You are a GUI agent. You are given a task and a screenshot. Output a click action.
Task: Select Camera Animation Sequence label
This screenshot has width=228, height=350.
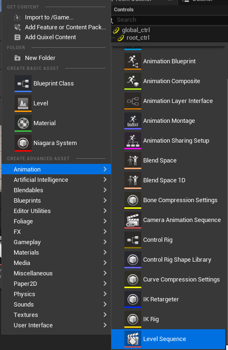click(182, 220)
